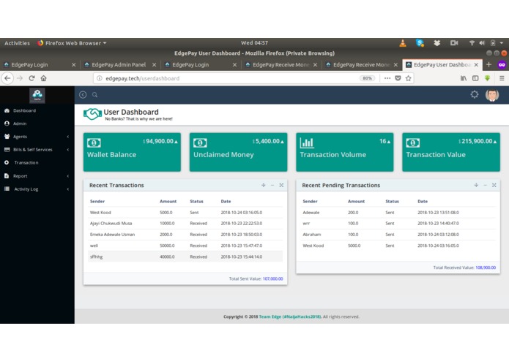Click the Bills & Self Services card icon
Screen dimensions: 509x361
tap(7, 149)
